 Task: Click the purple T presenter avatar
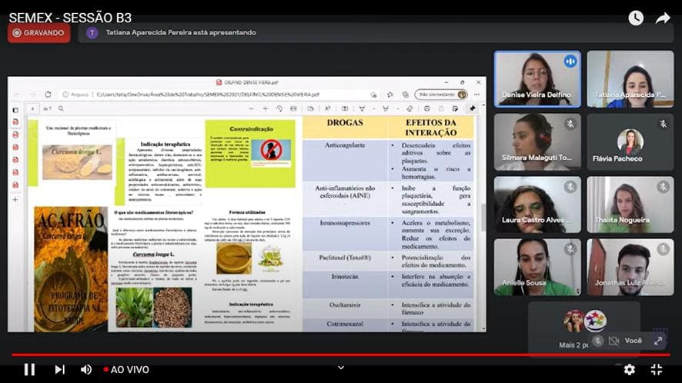click(x=92, y=33)
